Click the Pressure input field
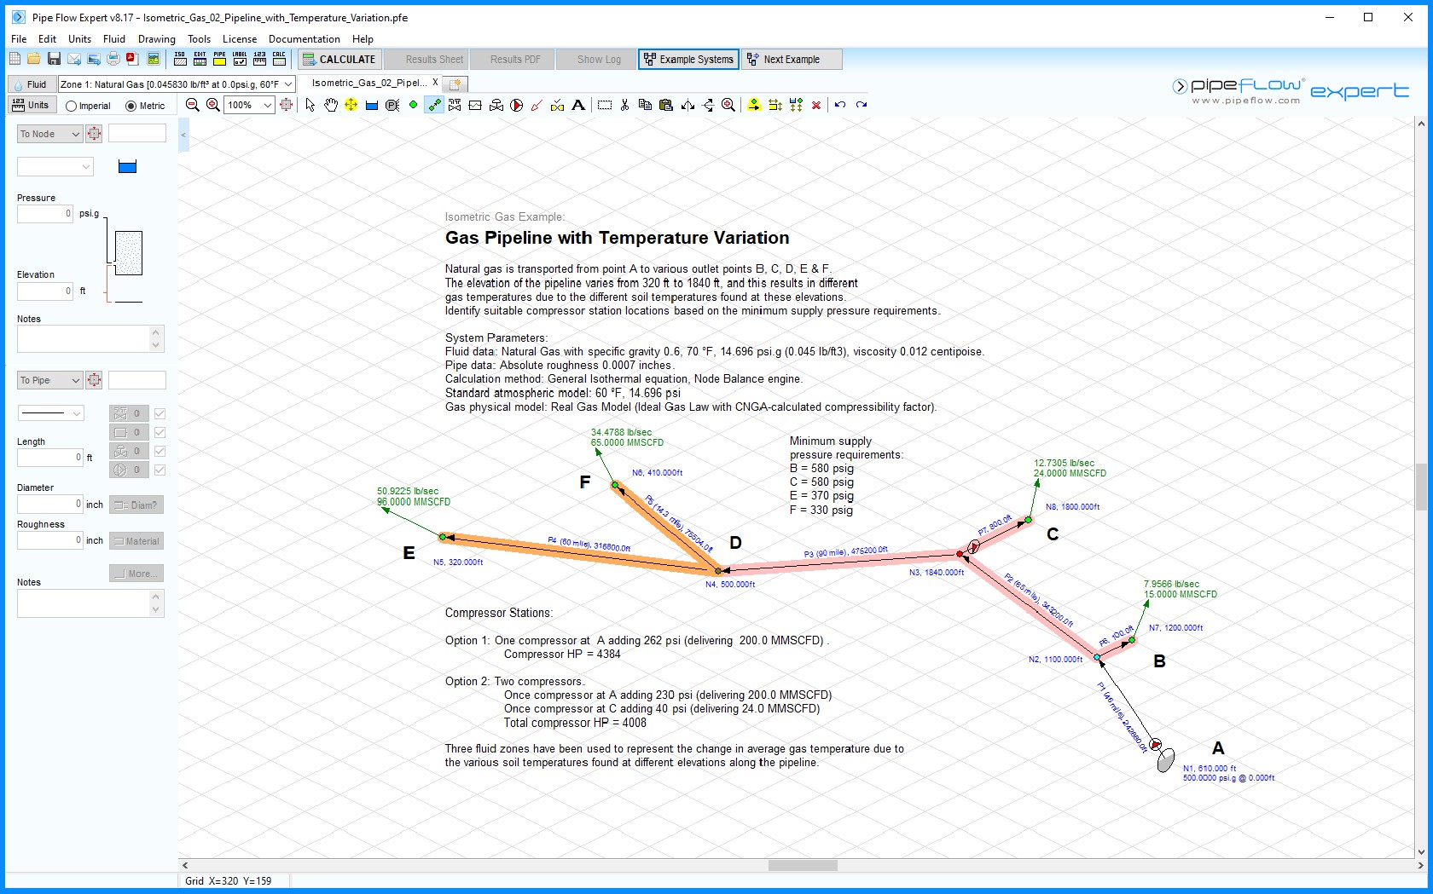Screen dimensions: 1433x894 click(45, 214)
